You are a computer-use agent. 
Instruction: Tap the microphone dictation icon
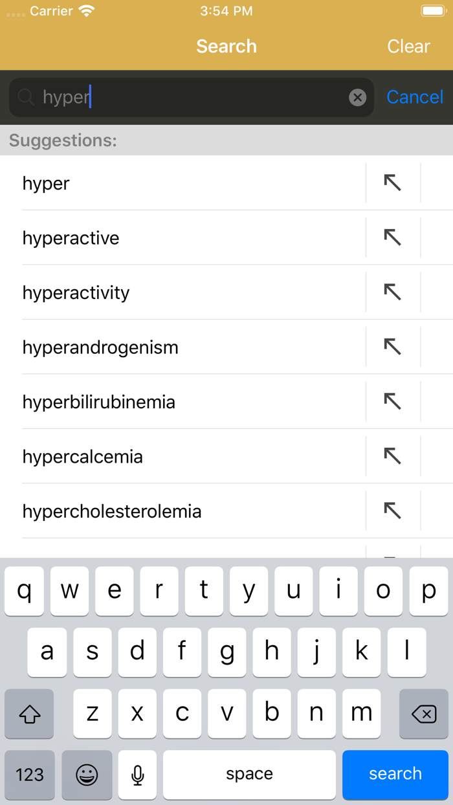coord(137,775)
